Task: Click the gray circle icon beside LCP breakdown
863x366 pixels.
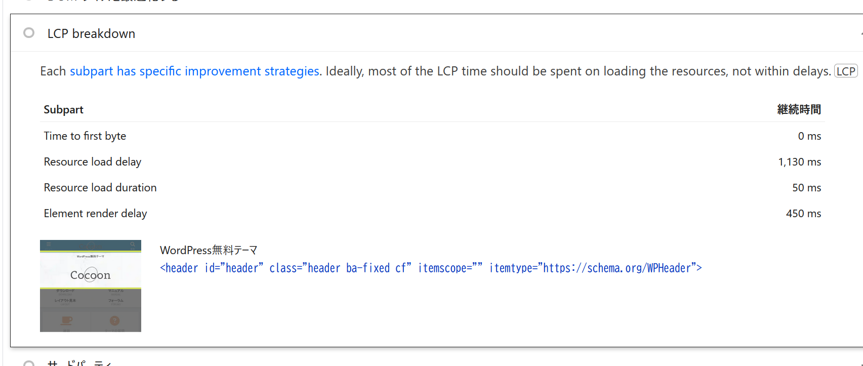Action: [29, 33]
